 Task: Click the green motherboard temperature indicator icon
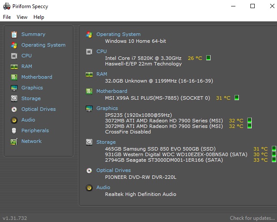point(237,98)
